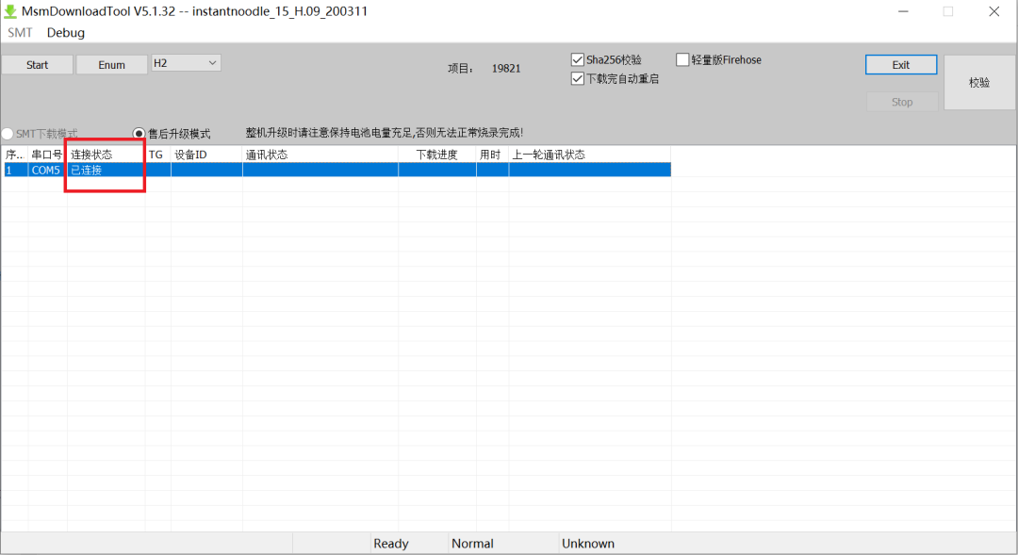
Task: Click the Stop button
Action: pos(902,102)
